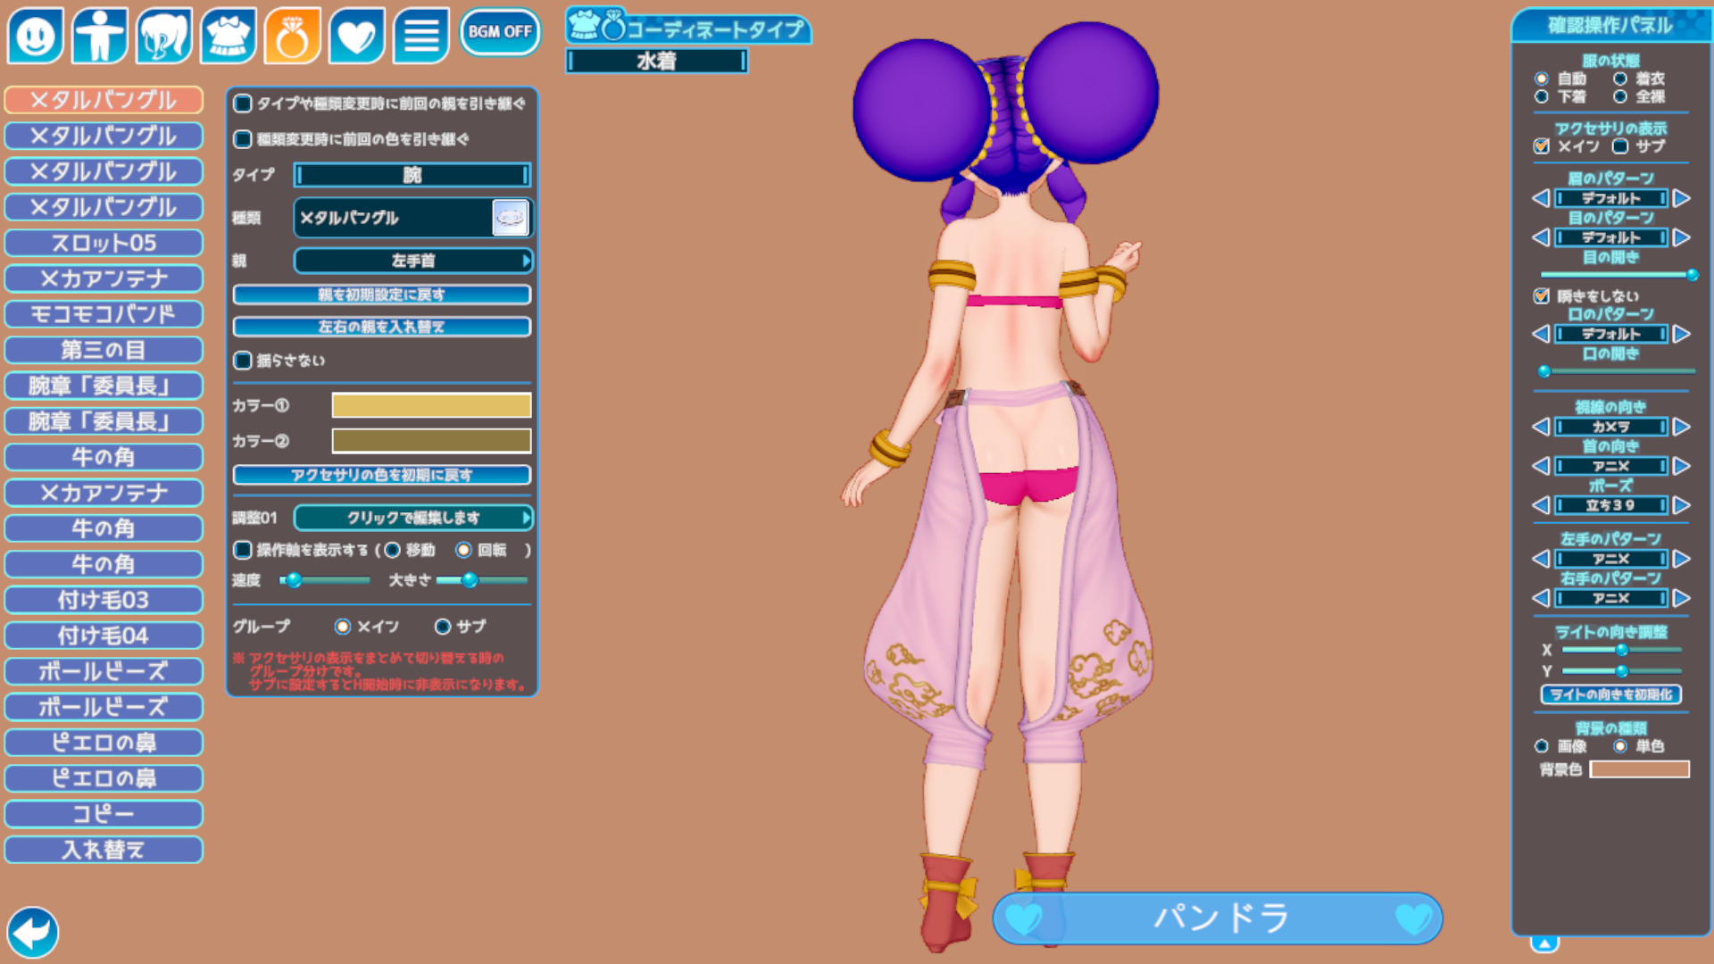Open the 種類 selector showing メタルバングル
The width and height of the screenshot is (1714, 964).
pyautogui.click(x=412, y=218)
